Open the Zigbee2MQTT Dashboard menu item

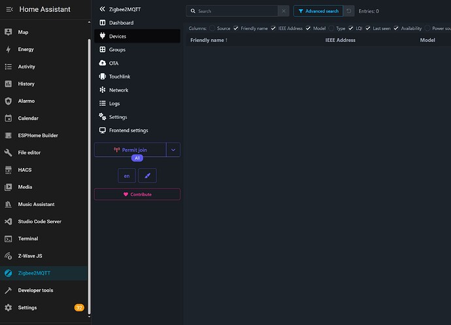[137, 23]
